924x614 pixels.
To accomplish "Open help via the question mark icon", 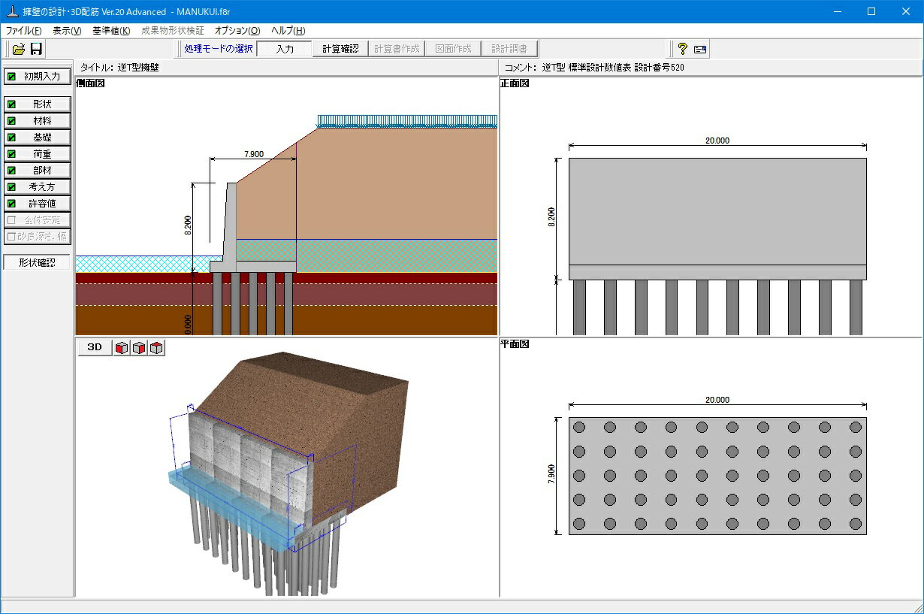I will coord(682,49).
